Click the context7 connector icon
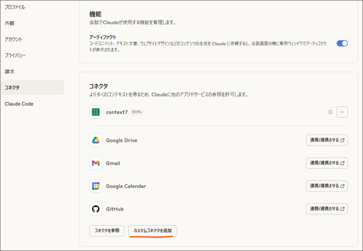The height and width of the screenshot is (251, 363). (96, 112)
